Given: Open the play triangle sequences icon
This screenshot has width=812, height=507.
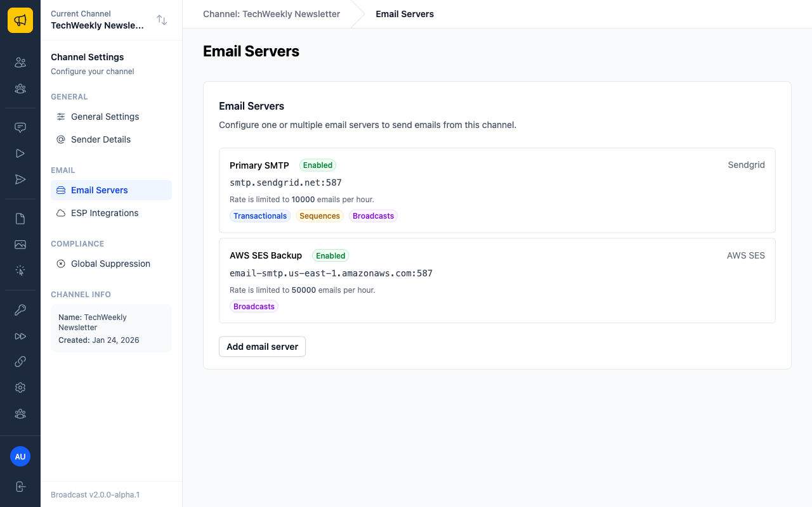Looking at the screenshot, I should 20,153.
